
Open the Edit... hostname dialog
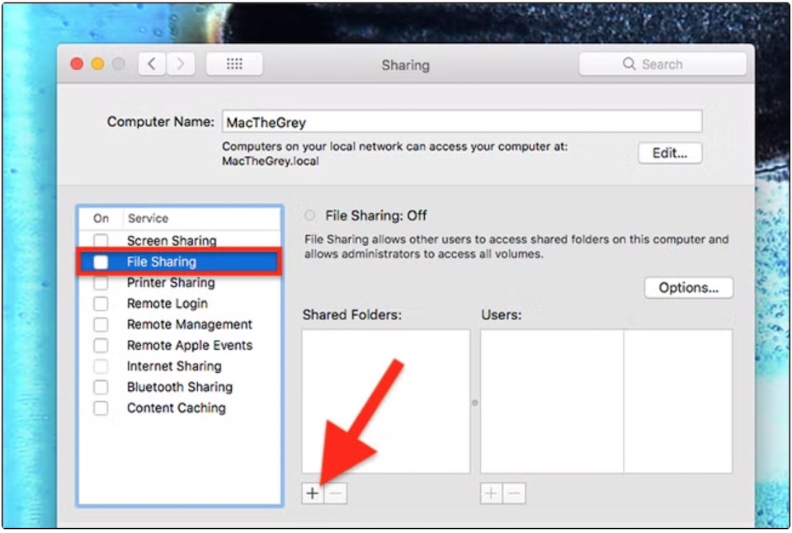coord(670,153)
